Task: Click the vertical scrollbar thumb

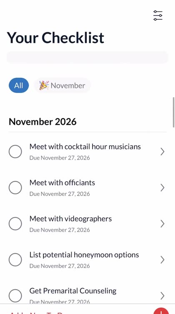Action: [x=174, y=112]
